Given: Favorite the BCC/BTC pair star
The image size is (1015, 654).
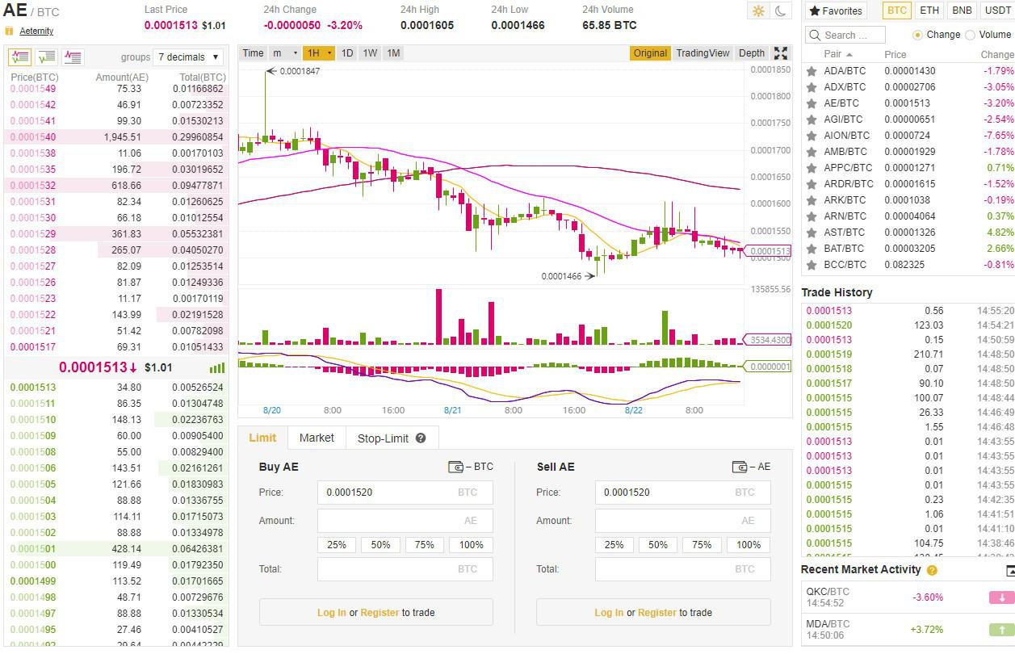Looking at the screenshot, I should (x=812, y=265).
